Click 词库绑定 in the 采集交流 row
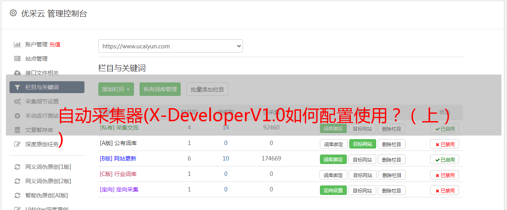Screen dimensions: 507x210 [x=333, y=128]
